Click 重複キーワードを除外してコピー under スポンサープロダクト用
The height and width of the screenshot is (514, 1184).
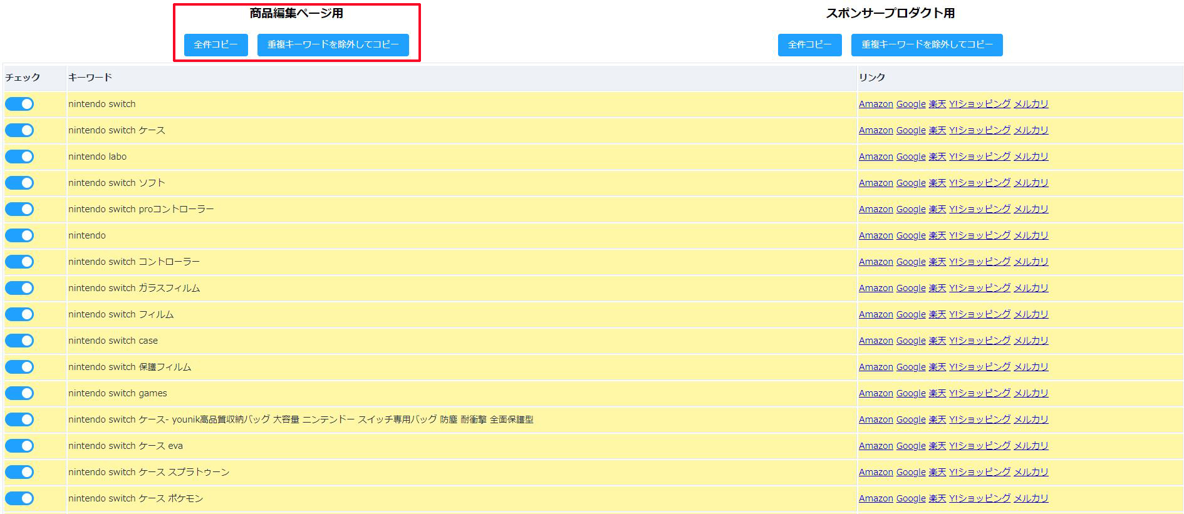tap(927, 45)
